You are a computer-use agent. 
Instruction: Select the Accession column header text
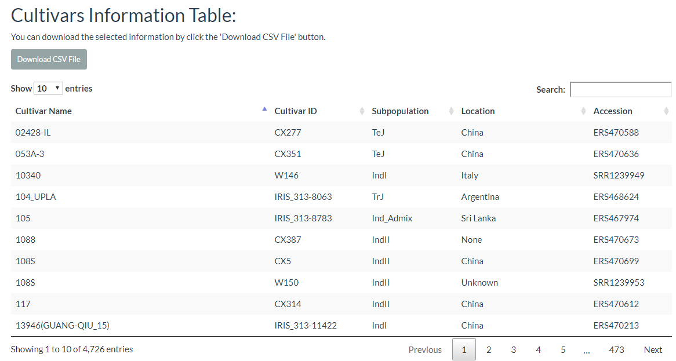tap(613, 111)
